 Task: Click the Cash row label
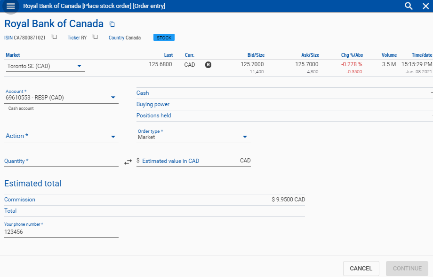coord(143,93)
